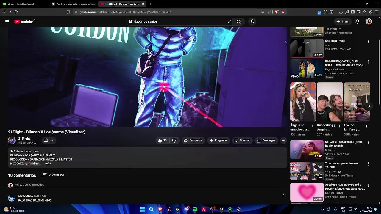Click Guardar button
Screen dimensions: 381x214
[x=242, y=141]
